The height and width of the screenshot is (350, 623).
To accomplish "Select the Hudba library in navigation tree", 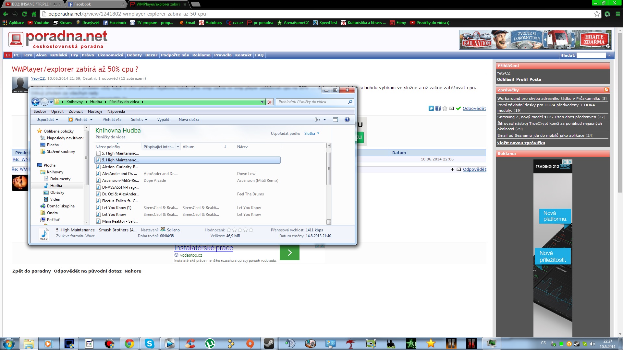I will [x=56, y=186].
